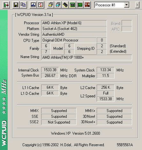The width and height of the screenshot is (142, 150).
Task: Click L2 Cache value 256 K
Action: [x=106, y=87]
